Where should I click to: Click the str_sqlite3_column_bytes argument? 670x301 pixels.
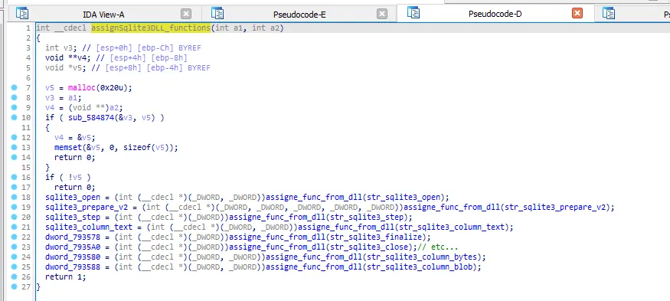point(422,257)
